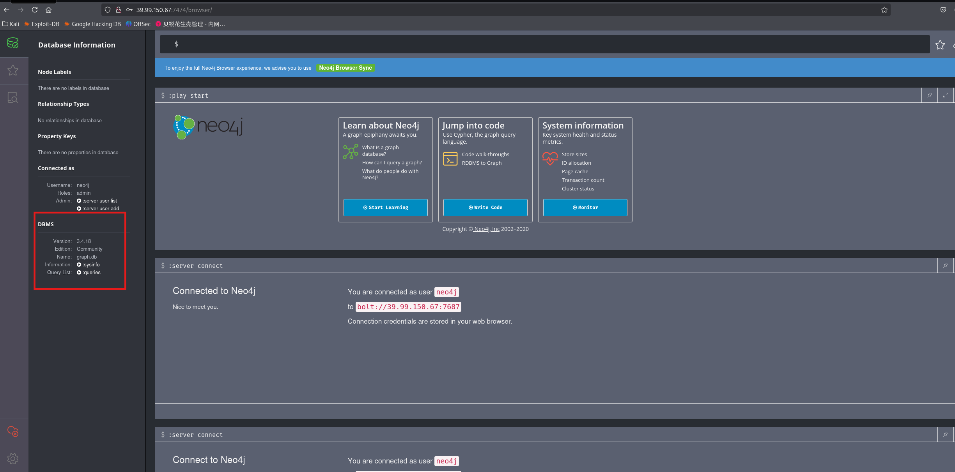Click the Monitor button
Image resolution: width=955 pixels, height=472 pixels.
(x=585, y=207)
